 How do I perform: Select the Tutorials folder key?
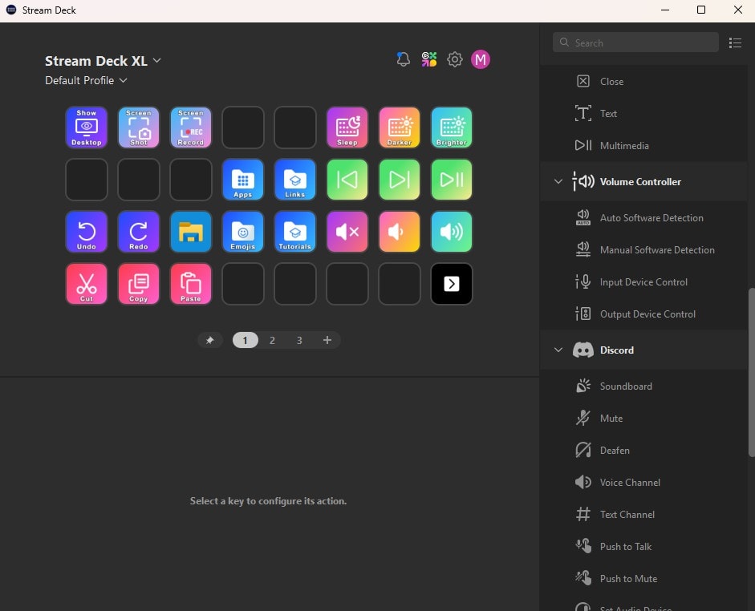[295, 232]
